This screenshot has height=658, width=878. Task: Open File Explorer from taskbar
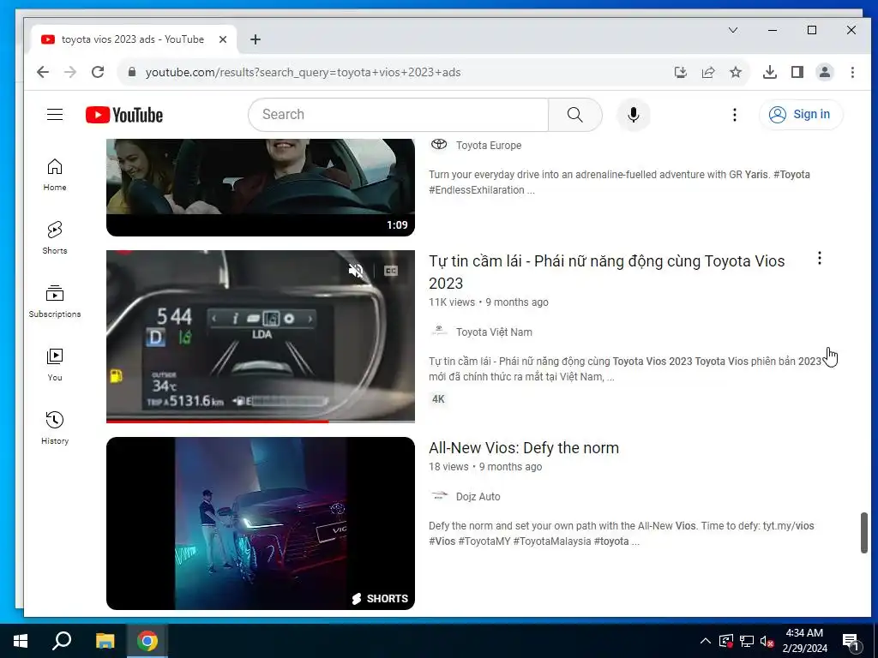pyautogui.click(x=105, y=641)
